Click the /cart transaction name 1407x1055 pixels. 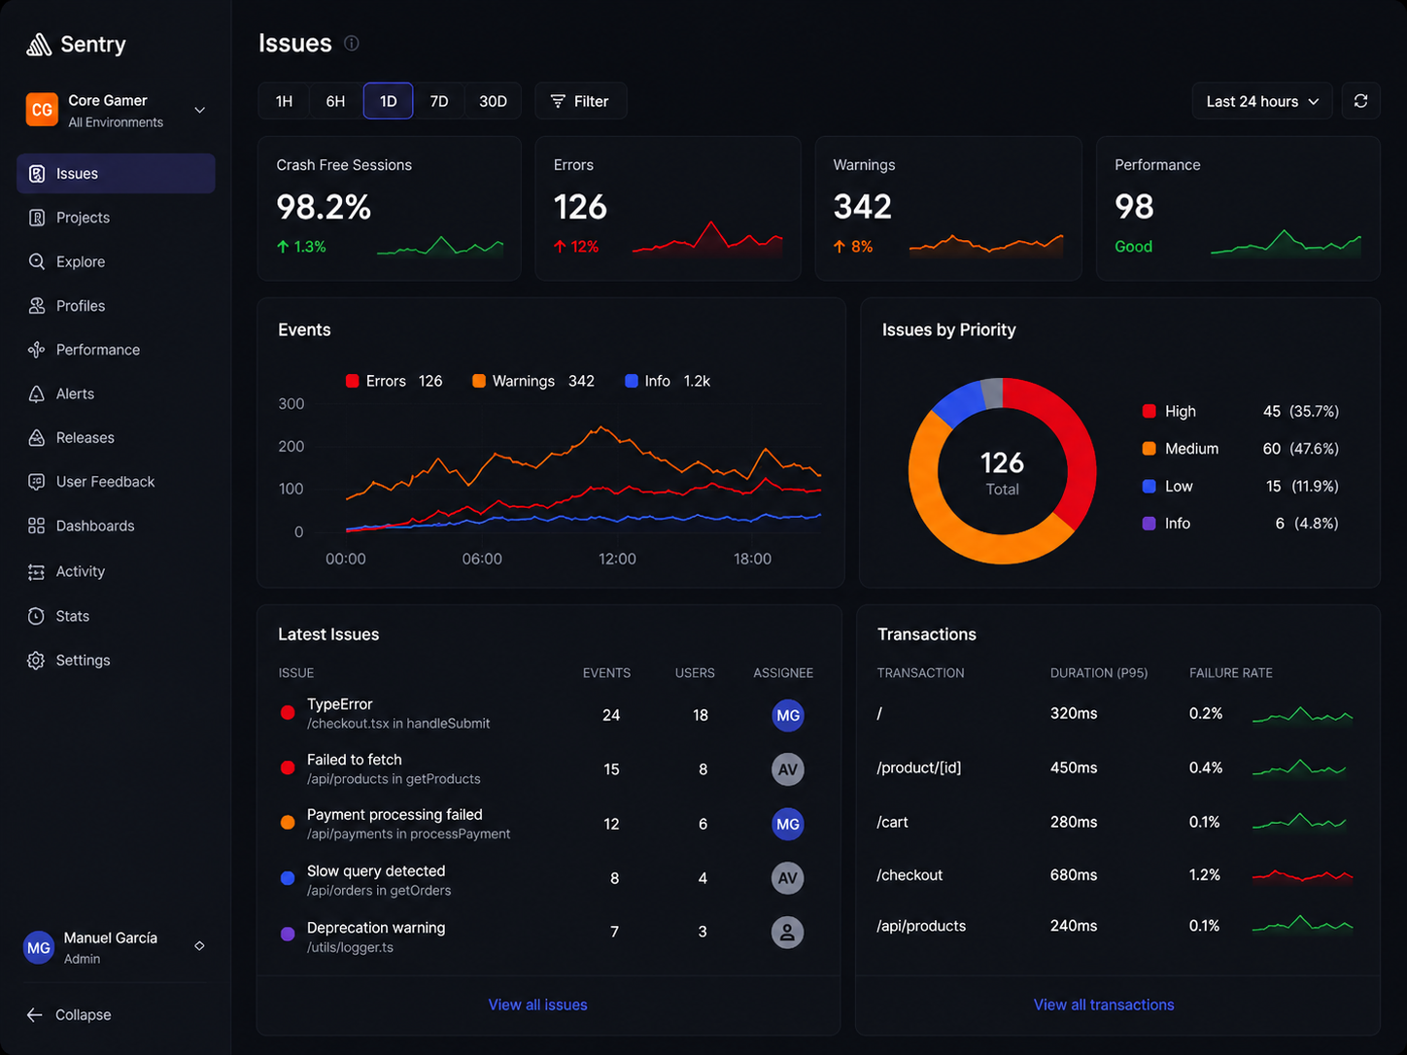point(892,822)
